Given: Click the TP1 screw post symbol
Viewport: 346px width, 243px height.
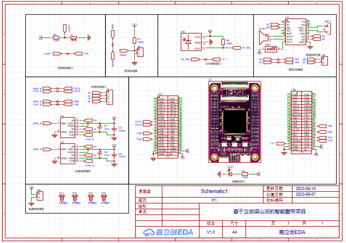Looking at the screenshot, I should pos(62,198).
